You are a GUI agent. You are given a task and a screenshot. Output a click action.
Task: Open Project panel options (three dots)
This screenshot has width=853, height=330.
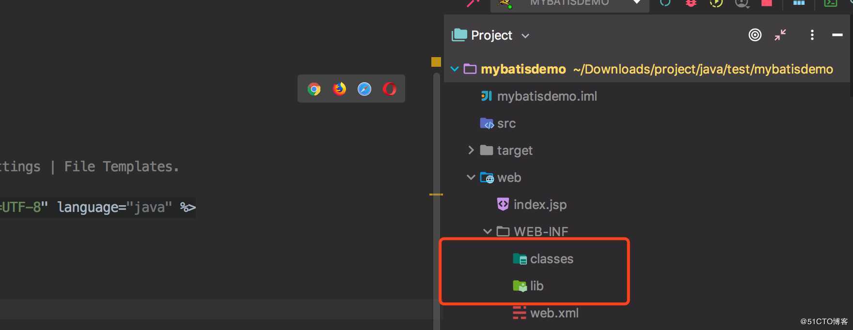[812, 35]
